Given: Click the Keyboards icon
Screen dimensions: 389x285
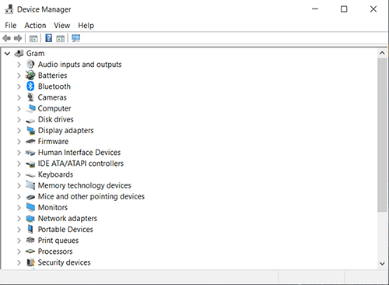Looking at the screenshot, I should point(30,175).
